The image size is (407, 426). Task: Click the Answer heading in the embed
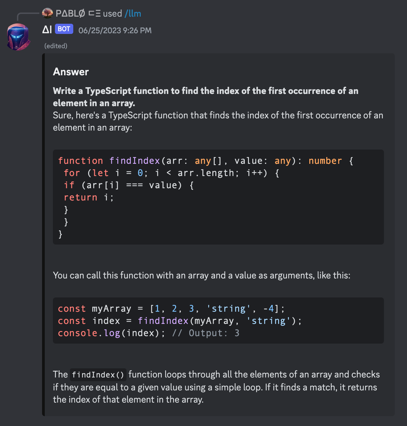point(71,72)
